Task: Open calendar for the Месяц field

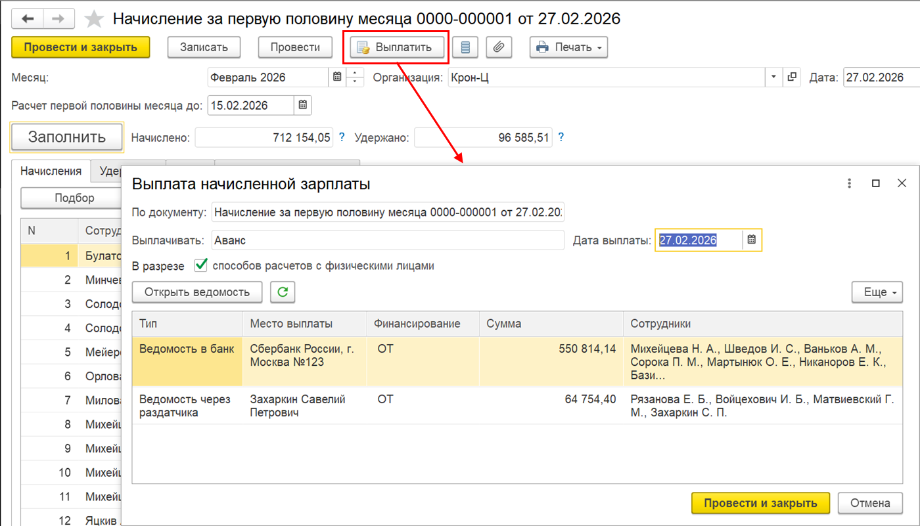Action: coord(337,77)
